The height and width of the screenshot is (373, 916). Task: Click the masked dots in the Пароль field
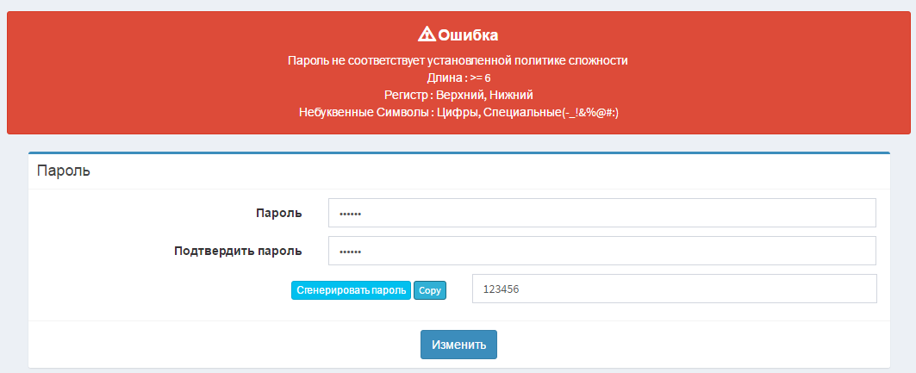coord(350,214)
